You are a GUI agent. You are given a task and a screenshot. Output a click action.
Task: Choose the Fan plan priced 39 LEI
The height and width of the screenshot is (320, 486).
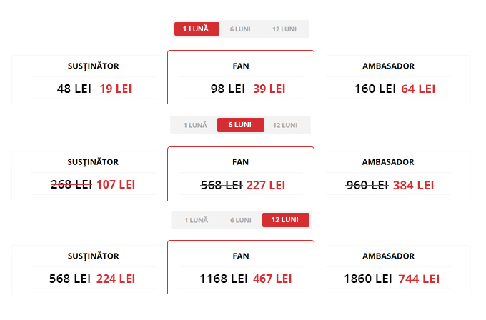(240, 79)
